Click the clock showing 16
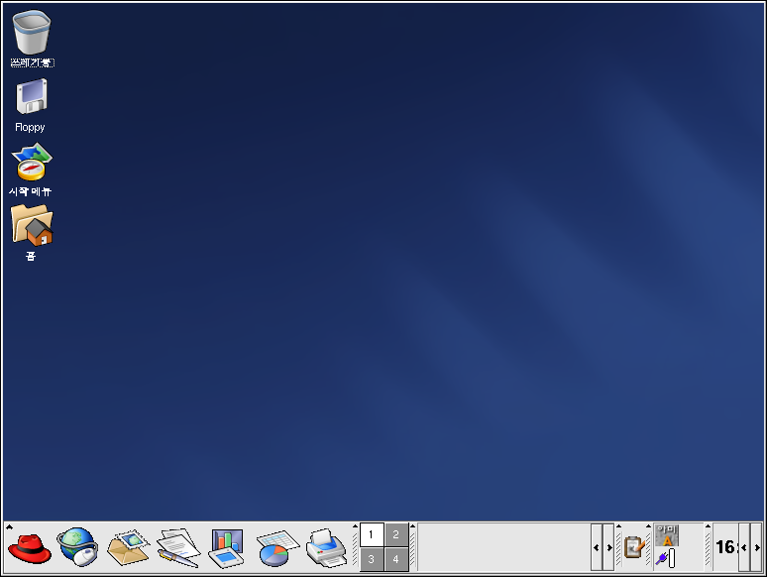 click(725, 547)
